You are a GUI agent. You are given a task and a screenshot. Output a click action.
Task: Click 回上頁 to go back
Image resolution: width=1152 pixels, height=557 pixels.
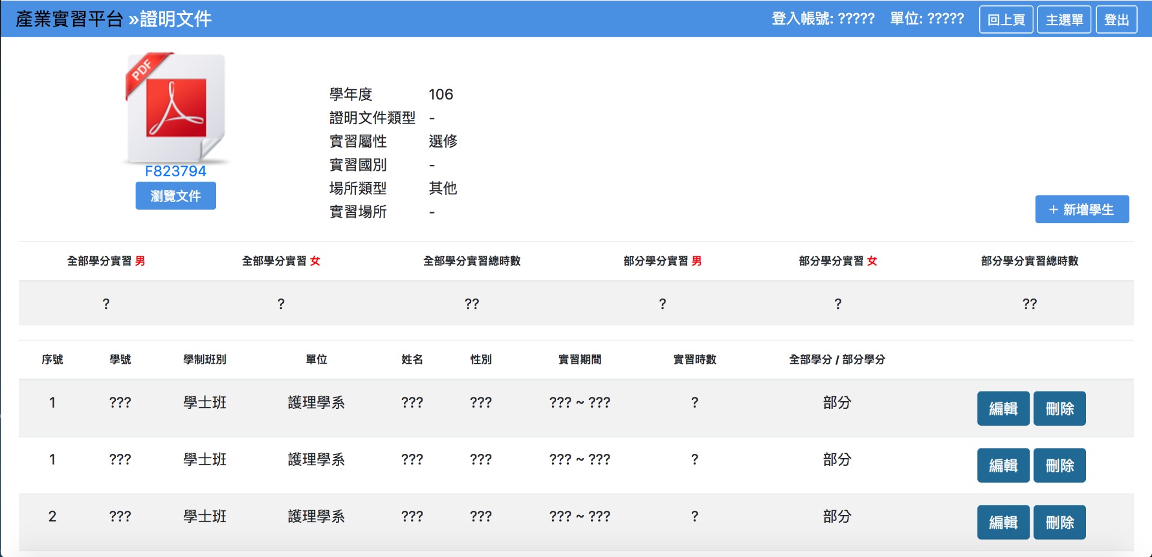[x=1006, y=19]
